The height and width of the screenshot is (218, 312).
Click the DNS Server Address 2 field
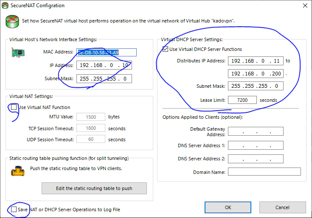coord(256,159)
